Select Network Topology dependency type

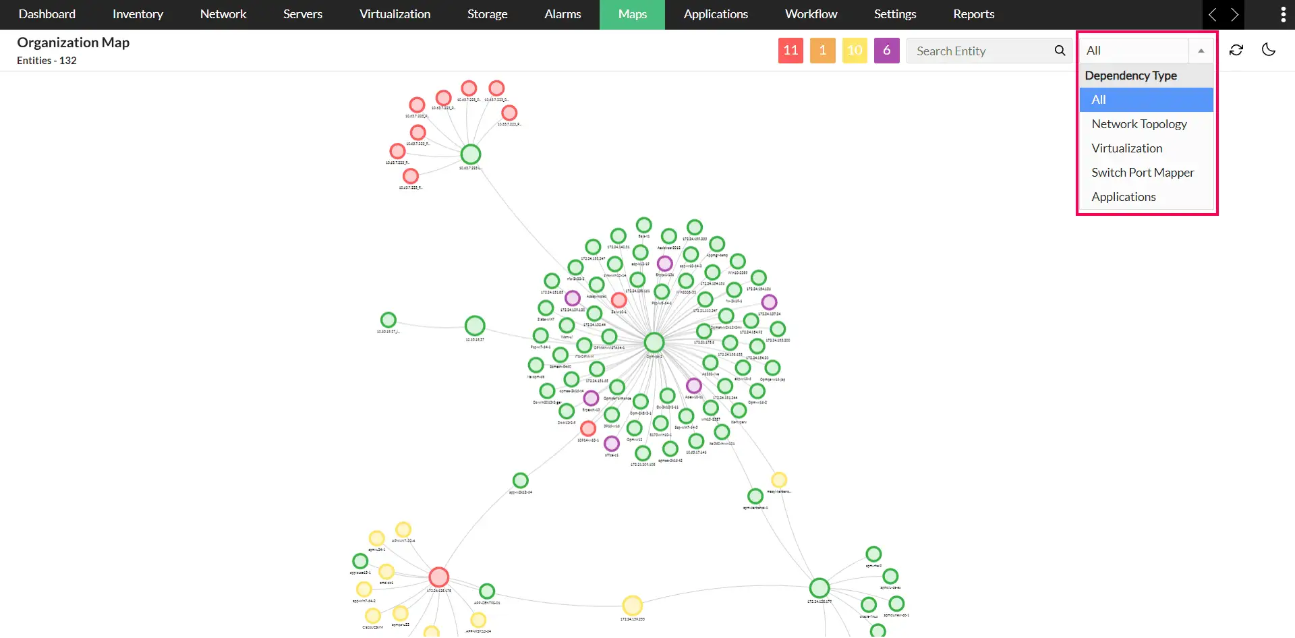click(x=1139, y=123)
